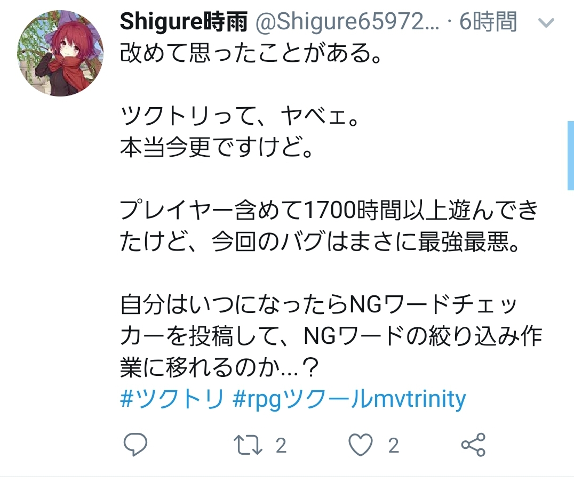Like the tweet with the heart icon
This screenshot has height=483, width=574.
tap(361, 445)
